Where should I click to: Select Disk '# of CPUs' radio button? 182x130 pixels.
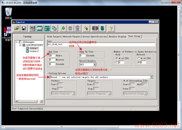tap(117, 58)
